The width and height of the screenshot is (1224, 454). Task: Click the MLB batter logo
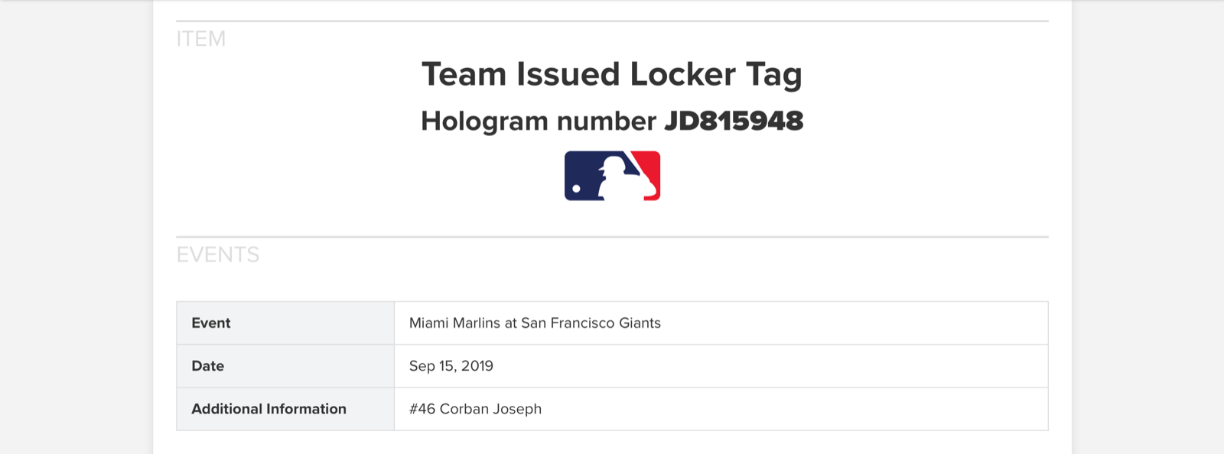pyautogui.click(x=612, y=176)
